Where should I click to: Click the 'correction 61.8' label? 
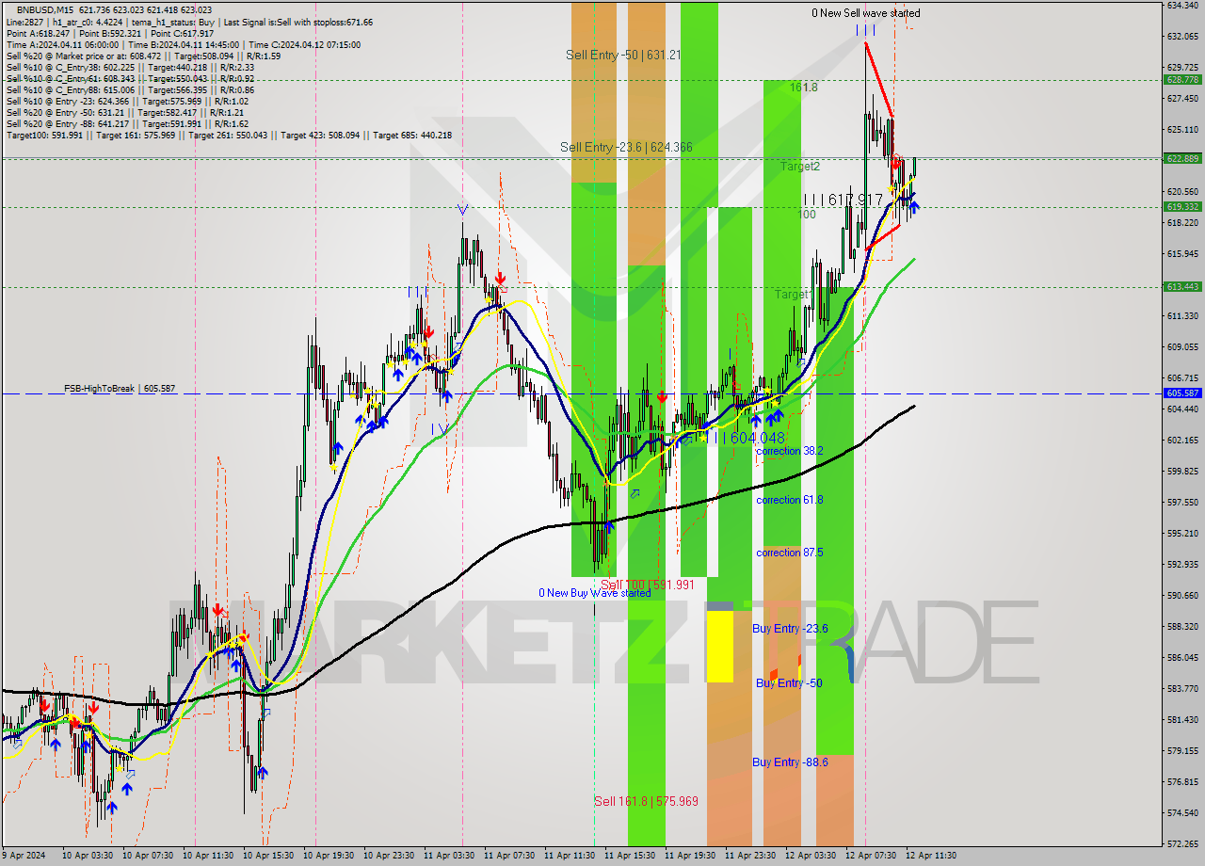pyautogui.click(x=789, y=500)
